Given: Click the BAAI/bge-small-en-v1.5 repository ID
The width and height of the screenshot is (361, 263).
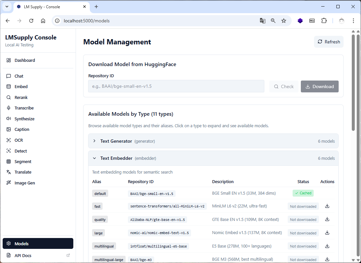Looking at the screenshot, I should pyautogui.click(x=152, y=194).
